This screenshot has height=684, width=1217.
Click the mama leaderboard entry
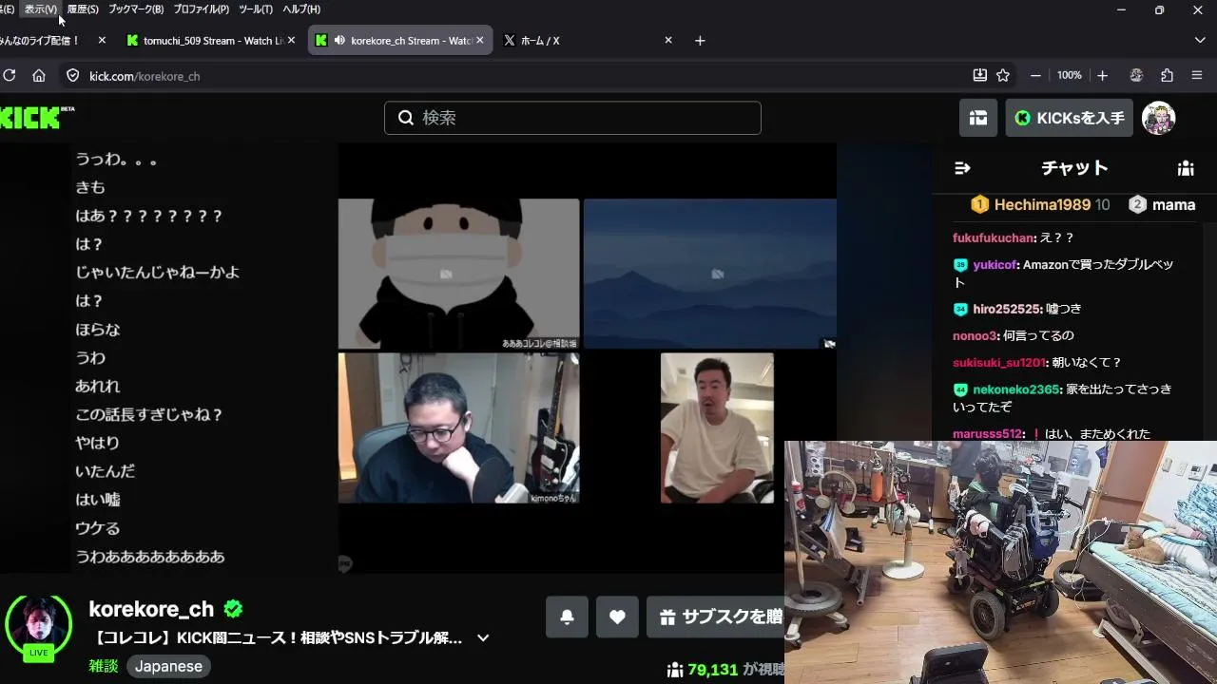click(x=1162, y=204)
